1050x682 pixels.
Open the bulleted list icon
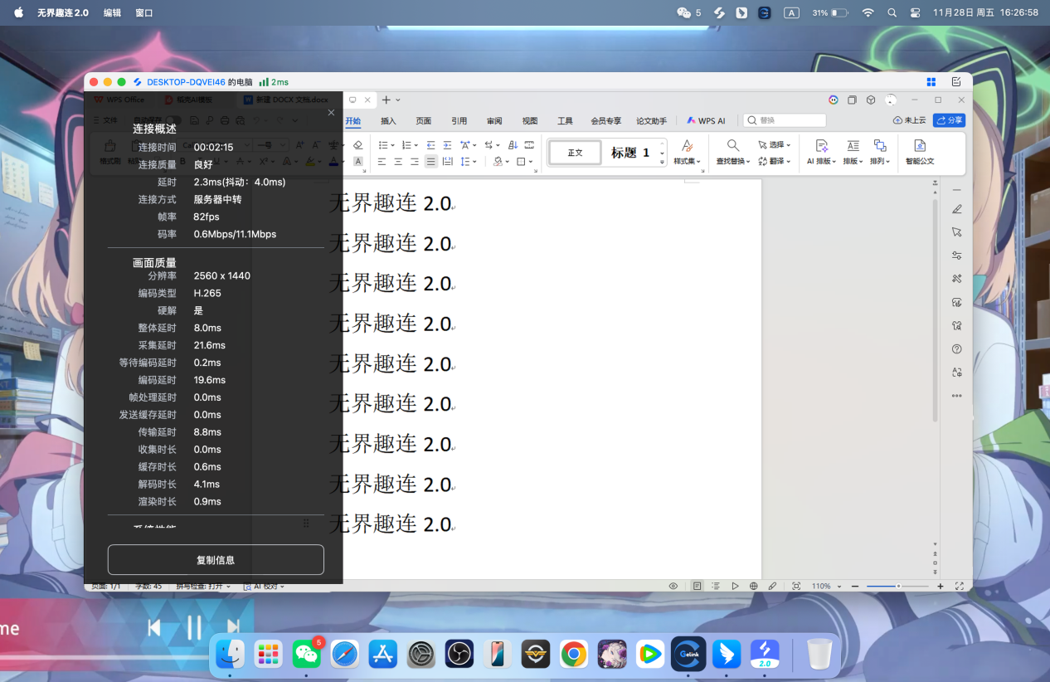[x=383, y=145]
